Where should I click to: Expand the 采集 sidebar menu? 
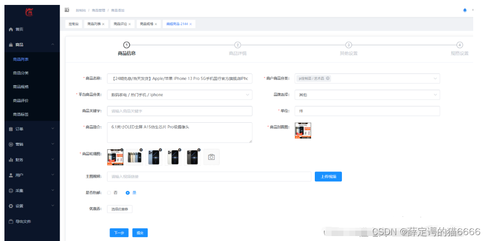pyautogui.click(x=32, y=191)
